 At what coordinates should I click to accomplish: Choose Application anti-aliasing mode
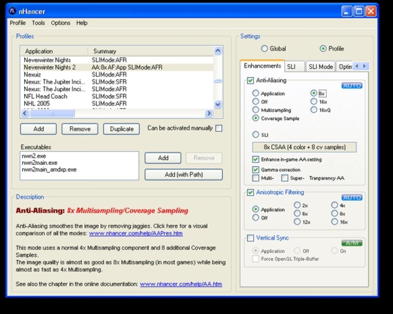click(x=256, y=93)
